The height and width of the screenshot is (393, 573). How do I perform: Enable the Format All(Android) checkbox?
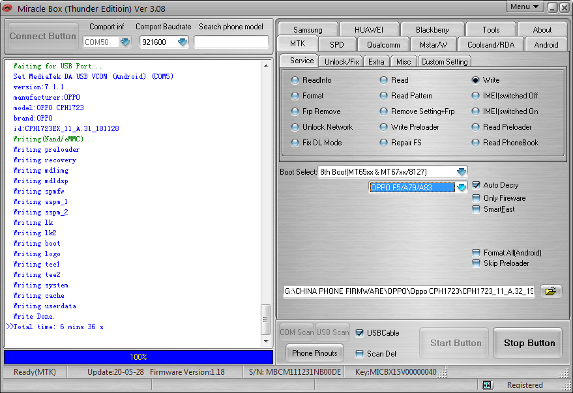[x=476, y=253]
